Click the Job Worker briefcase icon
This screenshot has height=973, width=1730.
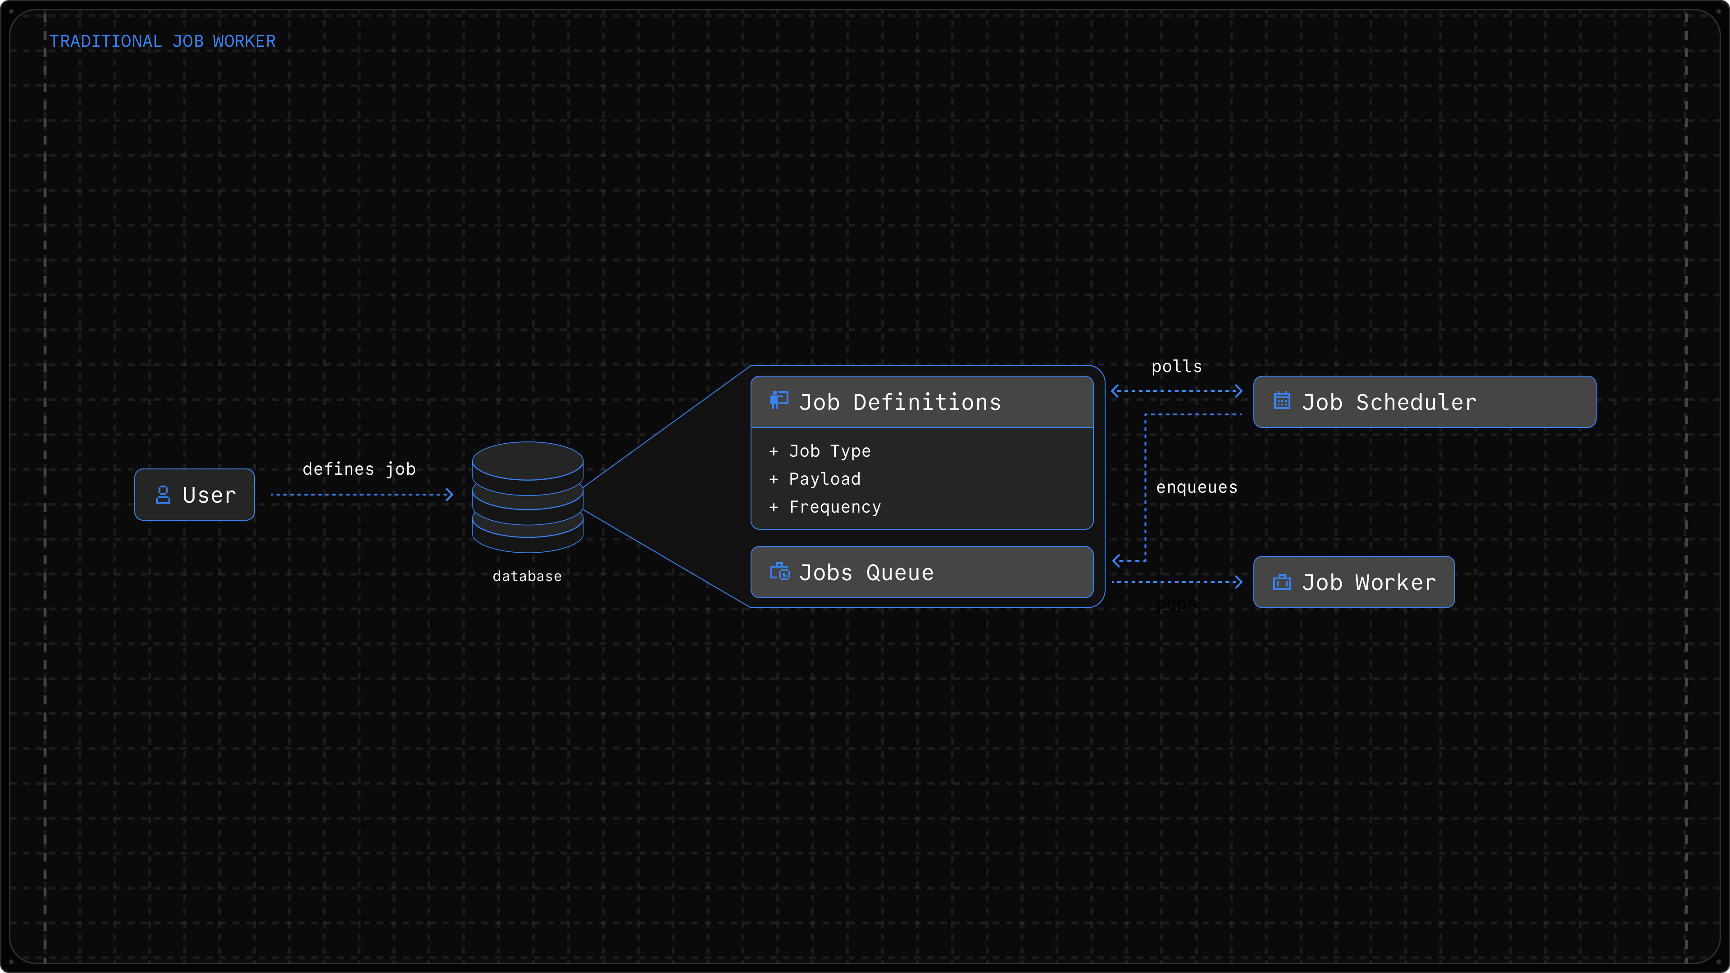click(x=1282, y=582)
